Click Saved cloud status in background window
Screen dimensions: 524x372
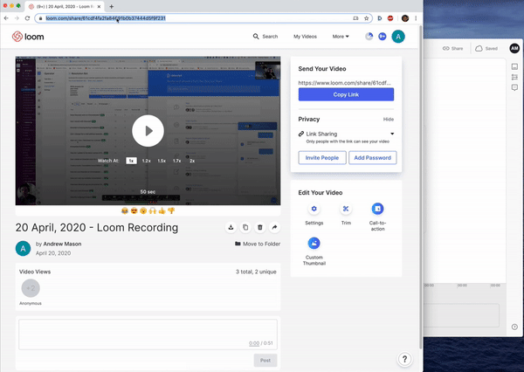coord(486,48)
